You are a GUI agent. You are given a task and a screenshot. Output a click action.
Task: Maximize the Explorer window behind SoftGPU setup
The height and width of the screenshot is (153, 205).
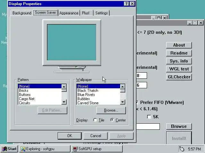[159, 18]
